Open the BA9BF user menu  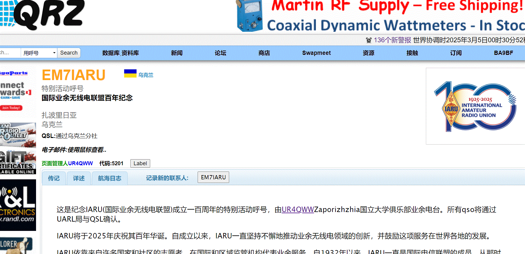point(504,53)
